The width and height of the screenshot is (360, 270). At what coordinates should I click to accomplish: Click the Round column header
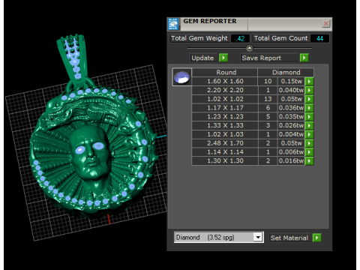pos(225,72)
